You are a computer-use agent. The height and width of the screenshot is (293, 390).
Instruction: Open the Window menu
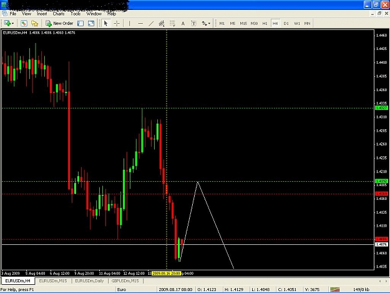[x=94, y=14]
